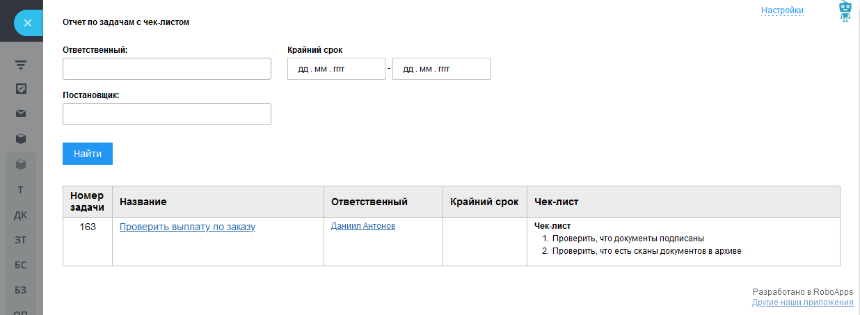Screen dimensions: 860x315
Task: Select the «ЗТ» sidebar item
Action: (x=21, y=240)
